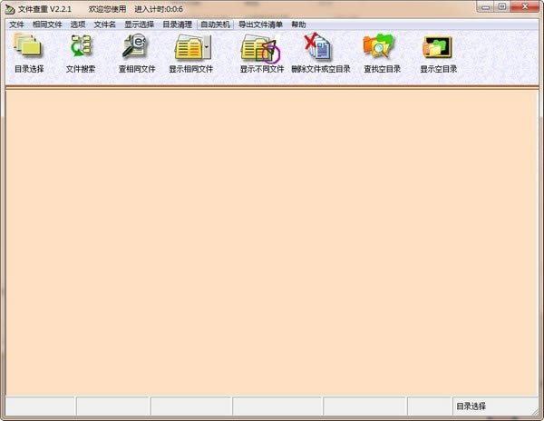Click the 显示相同文件 icon

pyautogui.click(x=188, y=47)
